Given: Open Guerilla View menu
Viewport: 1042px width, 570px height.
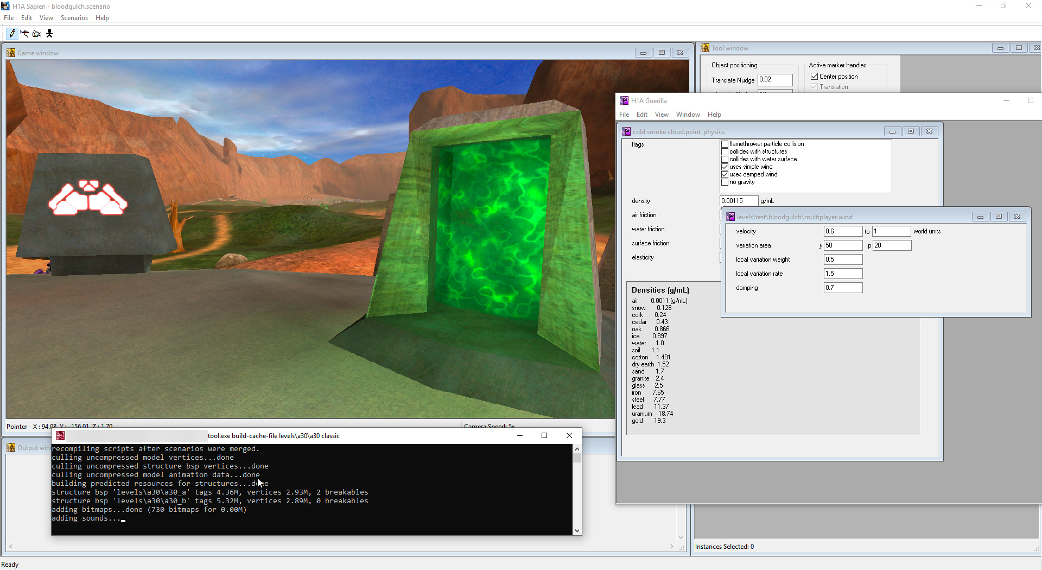Looking at the screenshot, I should [662, 115].
